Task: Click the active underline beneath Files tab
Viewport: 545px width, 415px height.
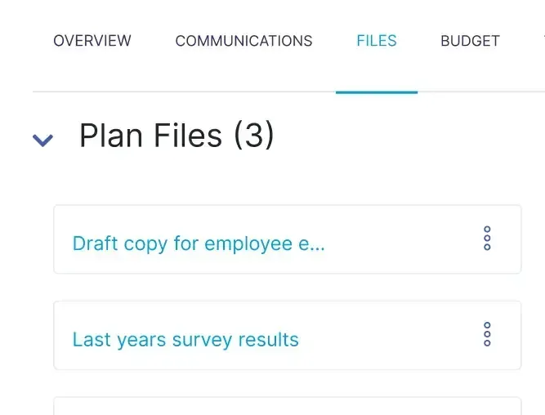Action: [377, 91]
